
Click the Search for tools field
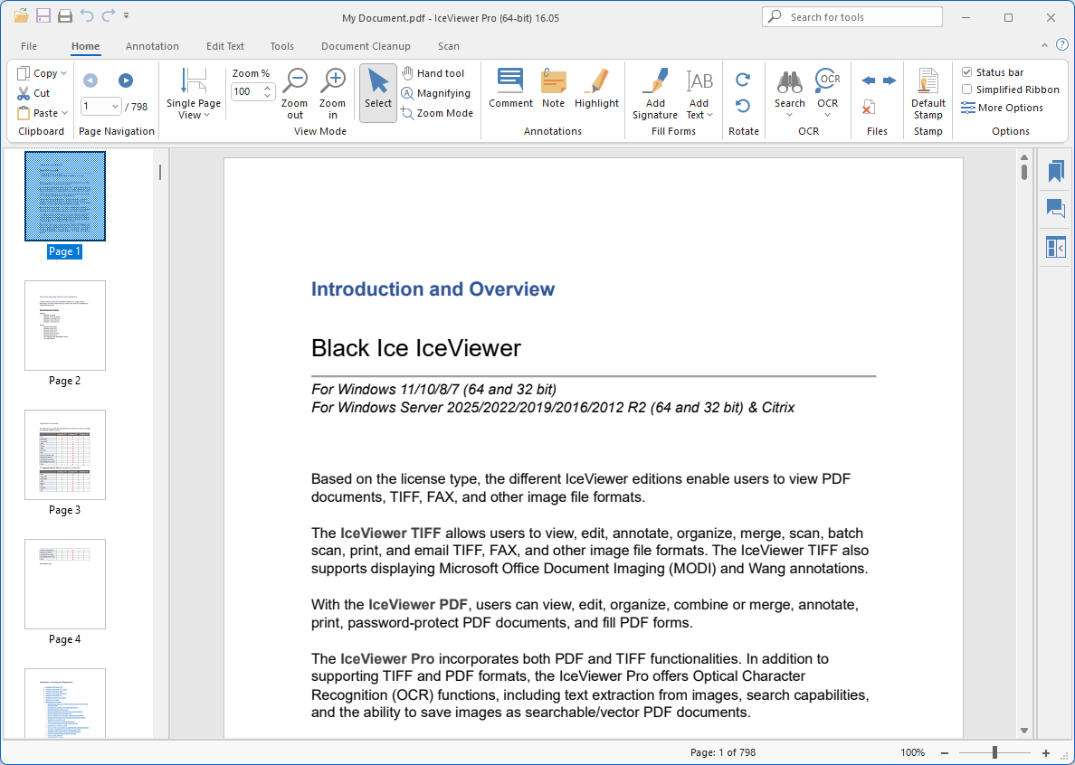852,17
